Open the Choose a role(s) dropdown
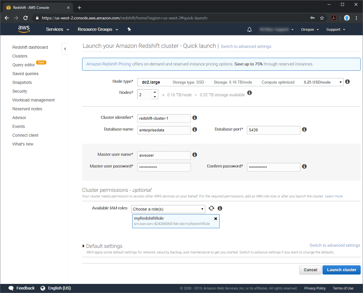 [168, 209]
